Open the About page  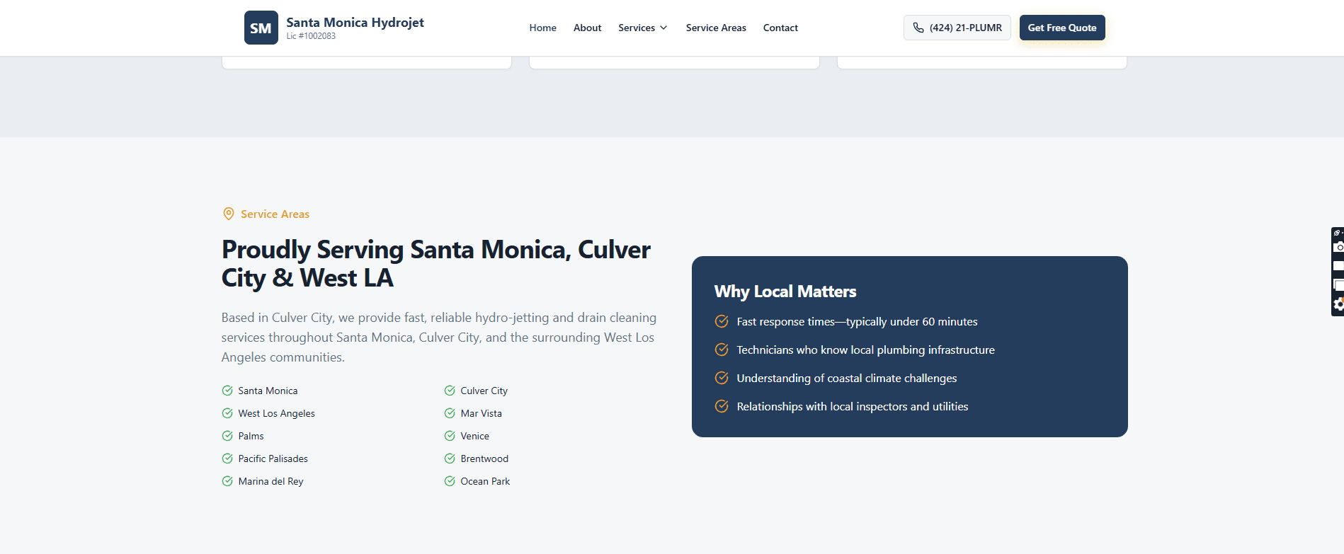point(587,28)
